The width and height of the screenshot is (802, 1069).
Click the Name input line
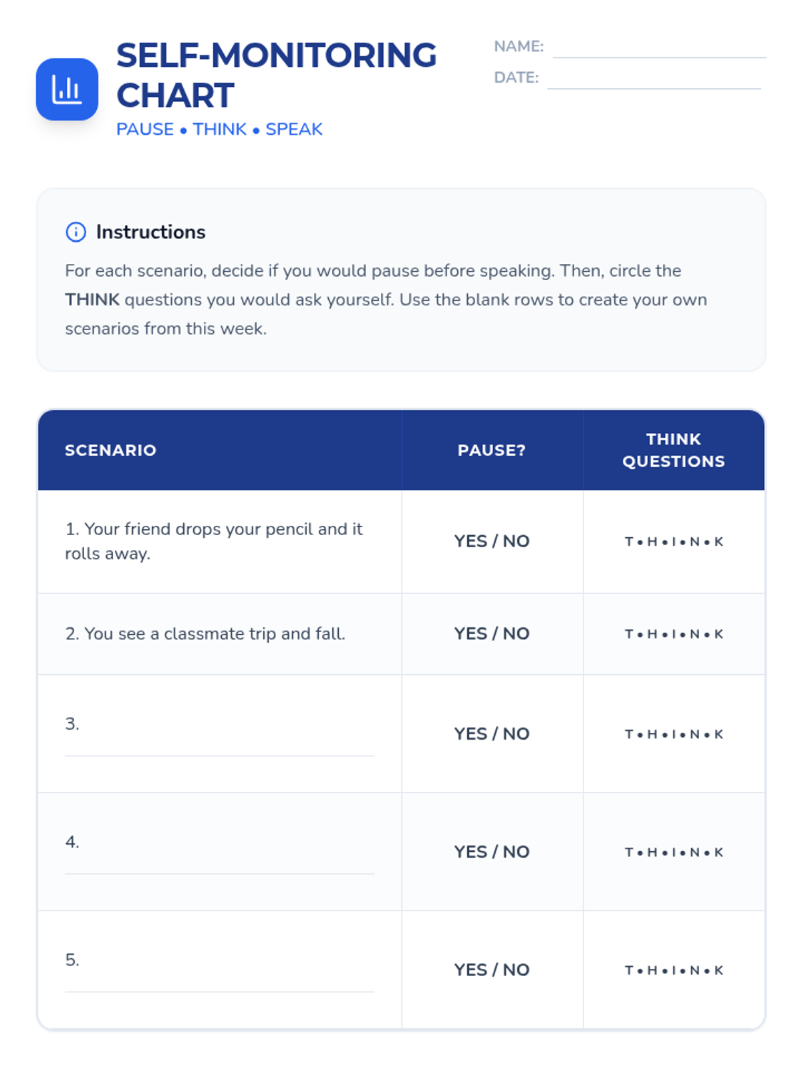point(659,48)
